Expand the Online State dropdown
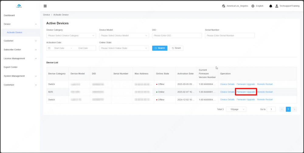304x153 pixels. 124,48
